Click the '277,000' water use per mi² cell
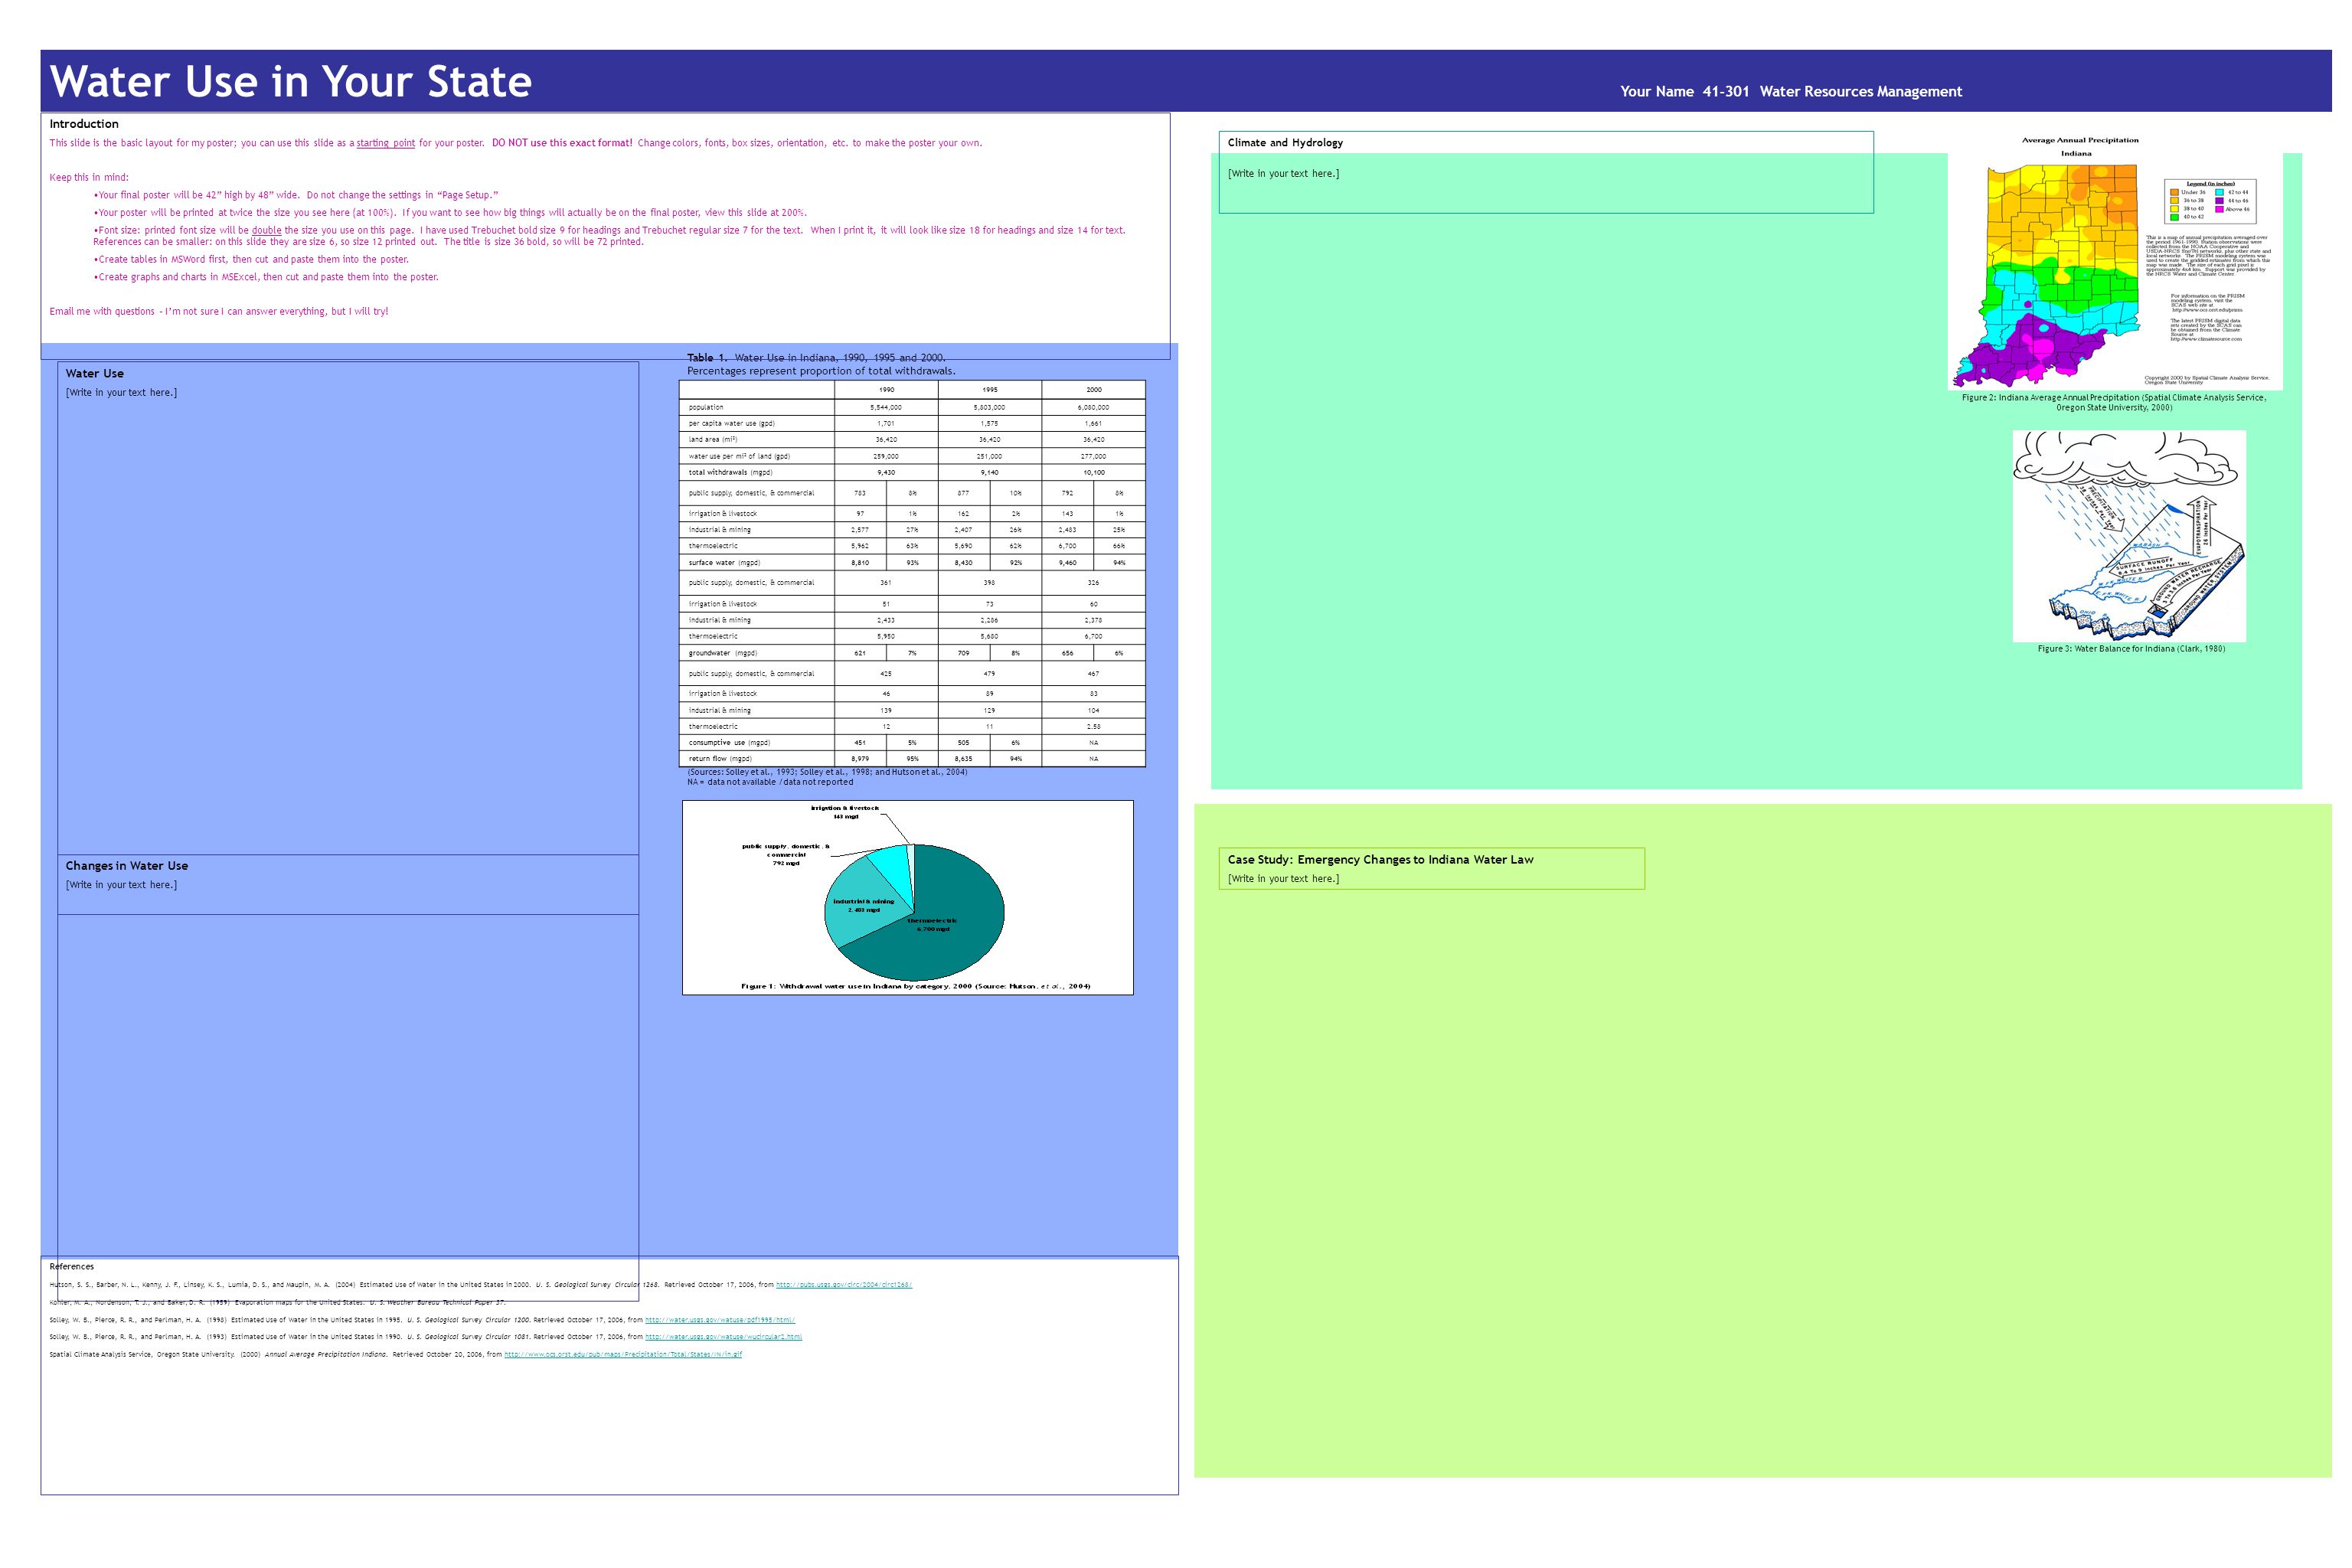The image size is (2352, 1568). pyautogui.click(x=1094, y=456)
